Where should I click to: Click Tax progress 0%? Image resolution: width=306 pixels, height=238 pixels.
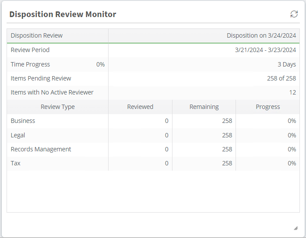[x=292, y=163]
